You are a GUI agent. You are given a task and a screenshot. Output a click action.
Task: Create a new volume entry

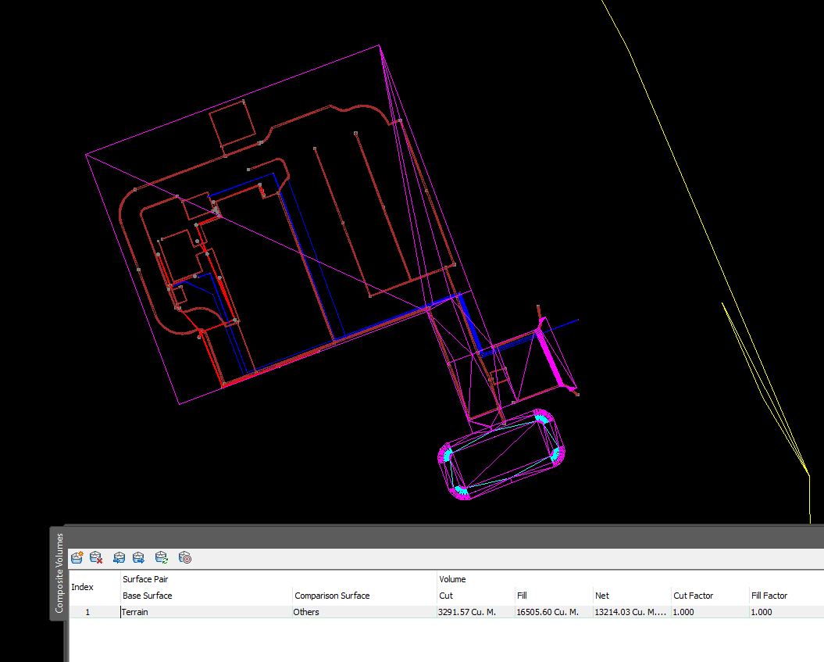pos(77,557)
